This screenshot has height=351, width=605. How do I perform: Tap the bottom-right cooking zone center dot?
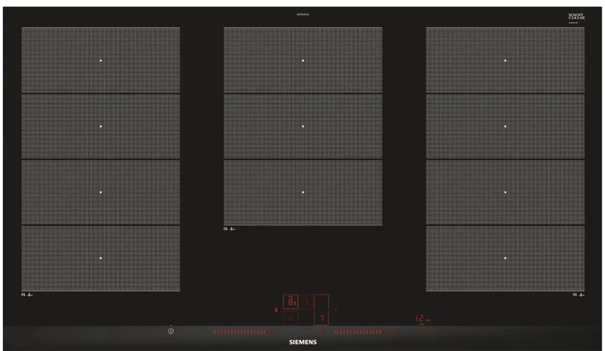pos(505,258)
